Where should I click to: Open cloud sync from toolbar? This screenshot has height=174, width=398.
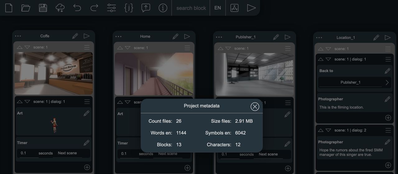(60, 8)
